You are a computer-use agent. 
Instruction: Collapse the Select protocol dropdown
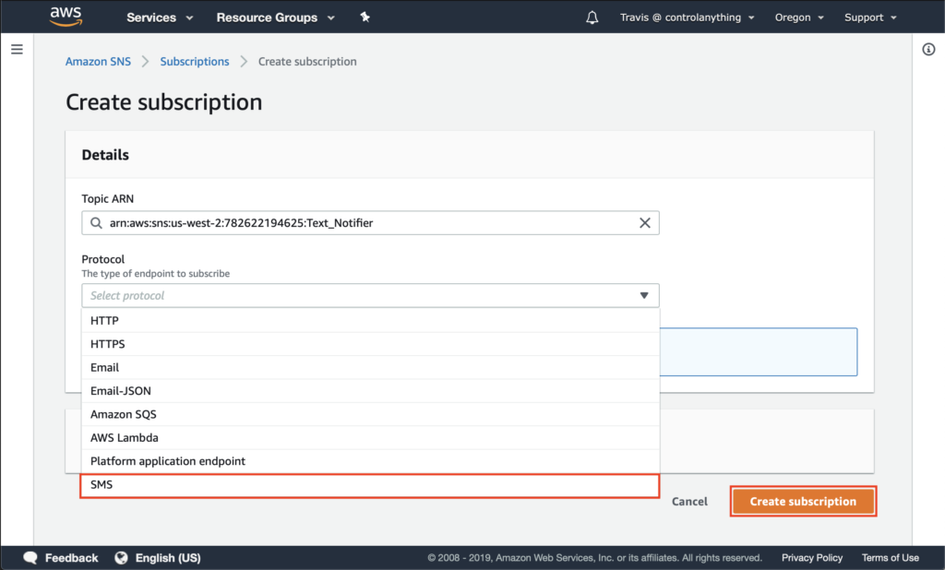tap(370, 295)
